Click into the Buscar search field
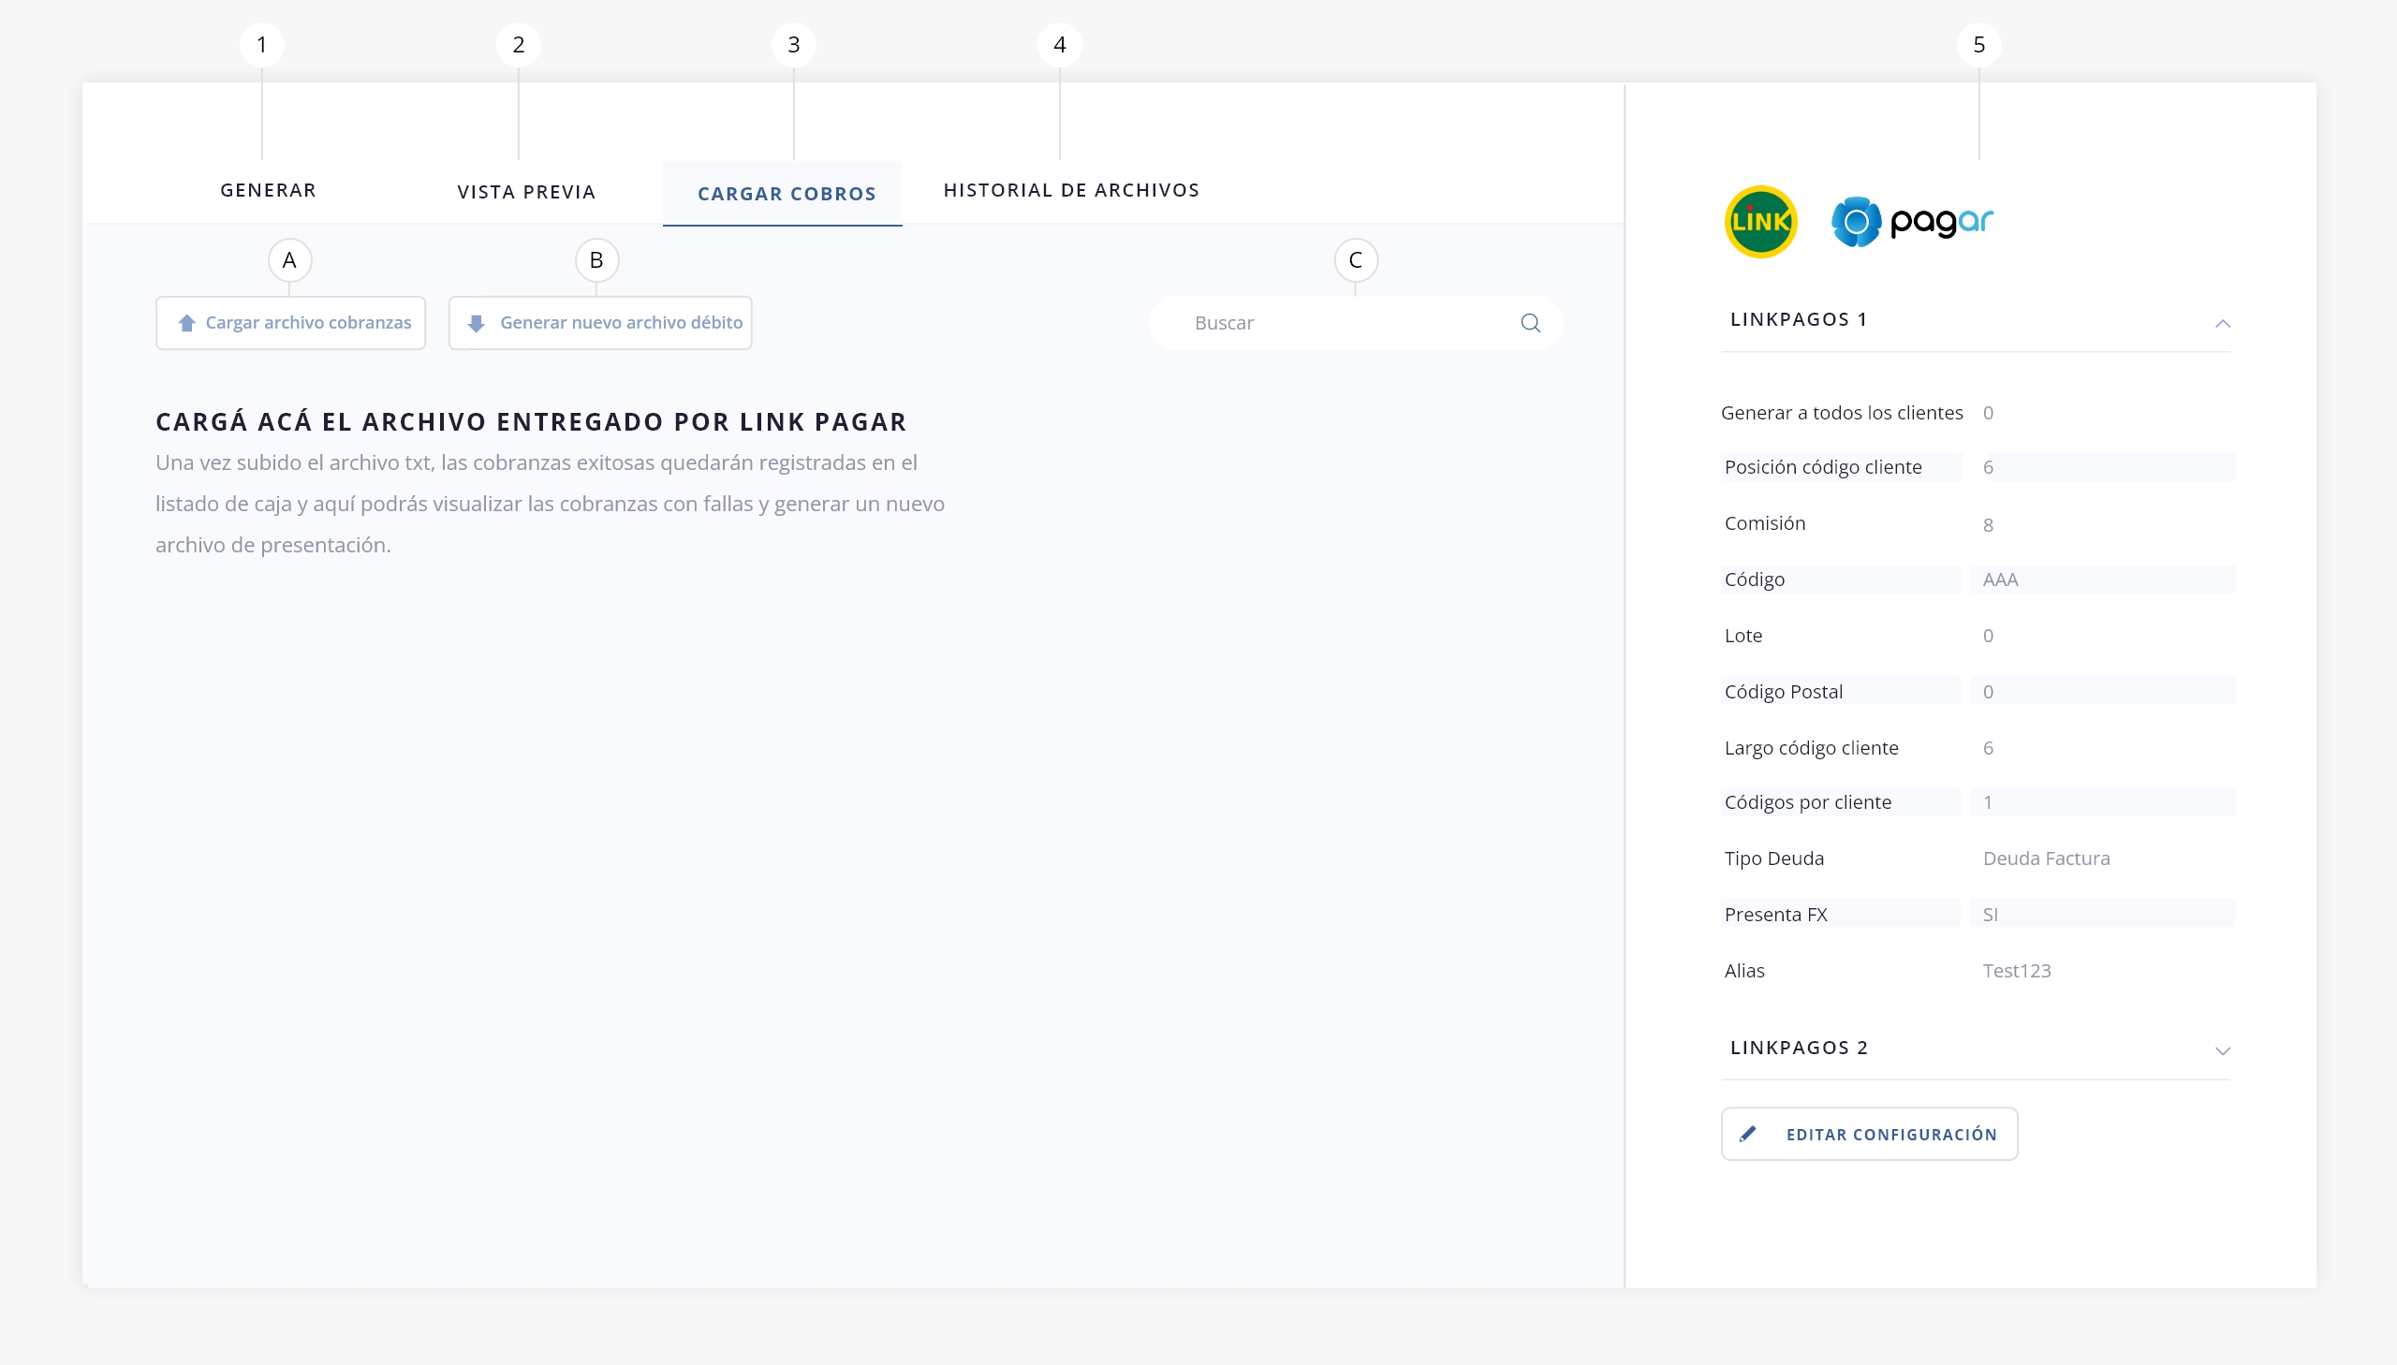 pyautogui.click(x=1331, y=323)
